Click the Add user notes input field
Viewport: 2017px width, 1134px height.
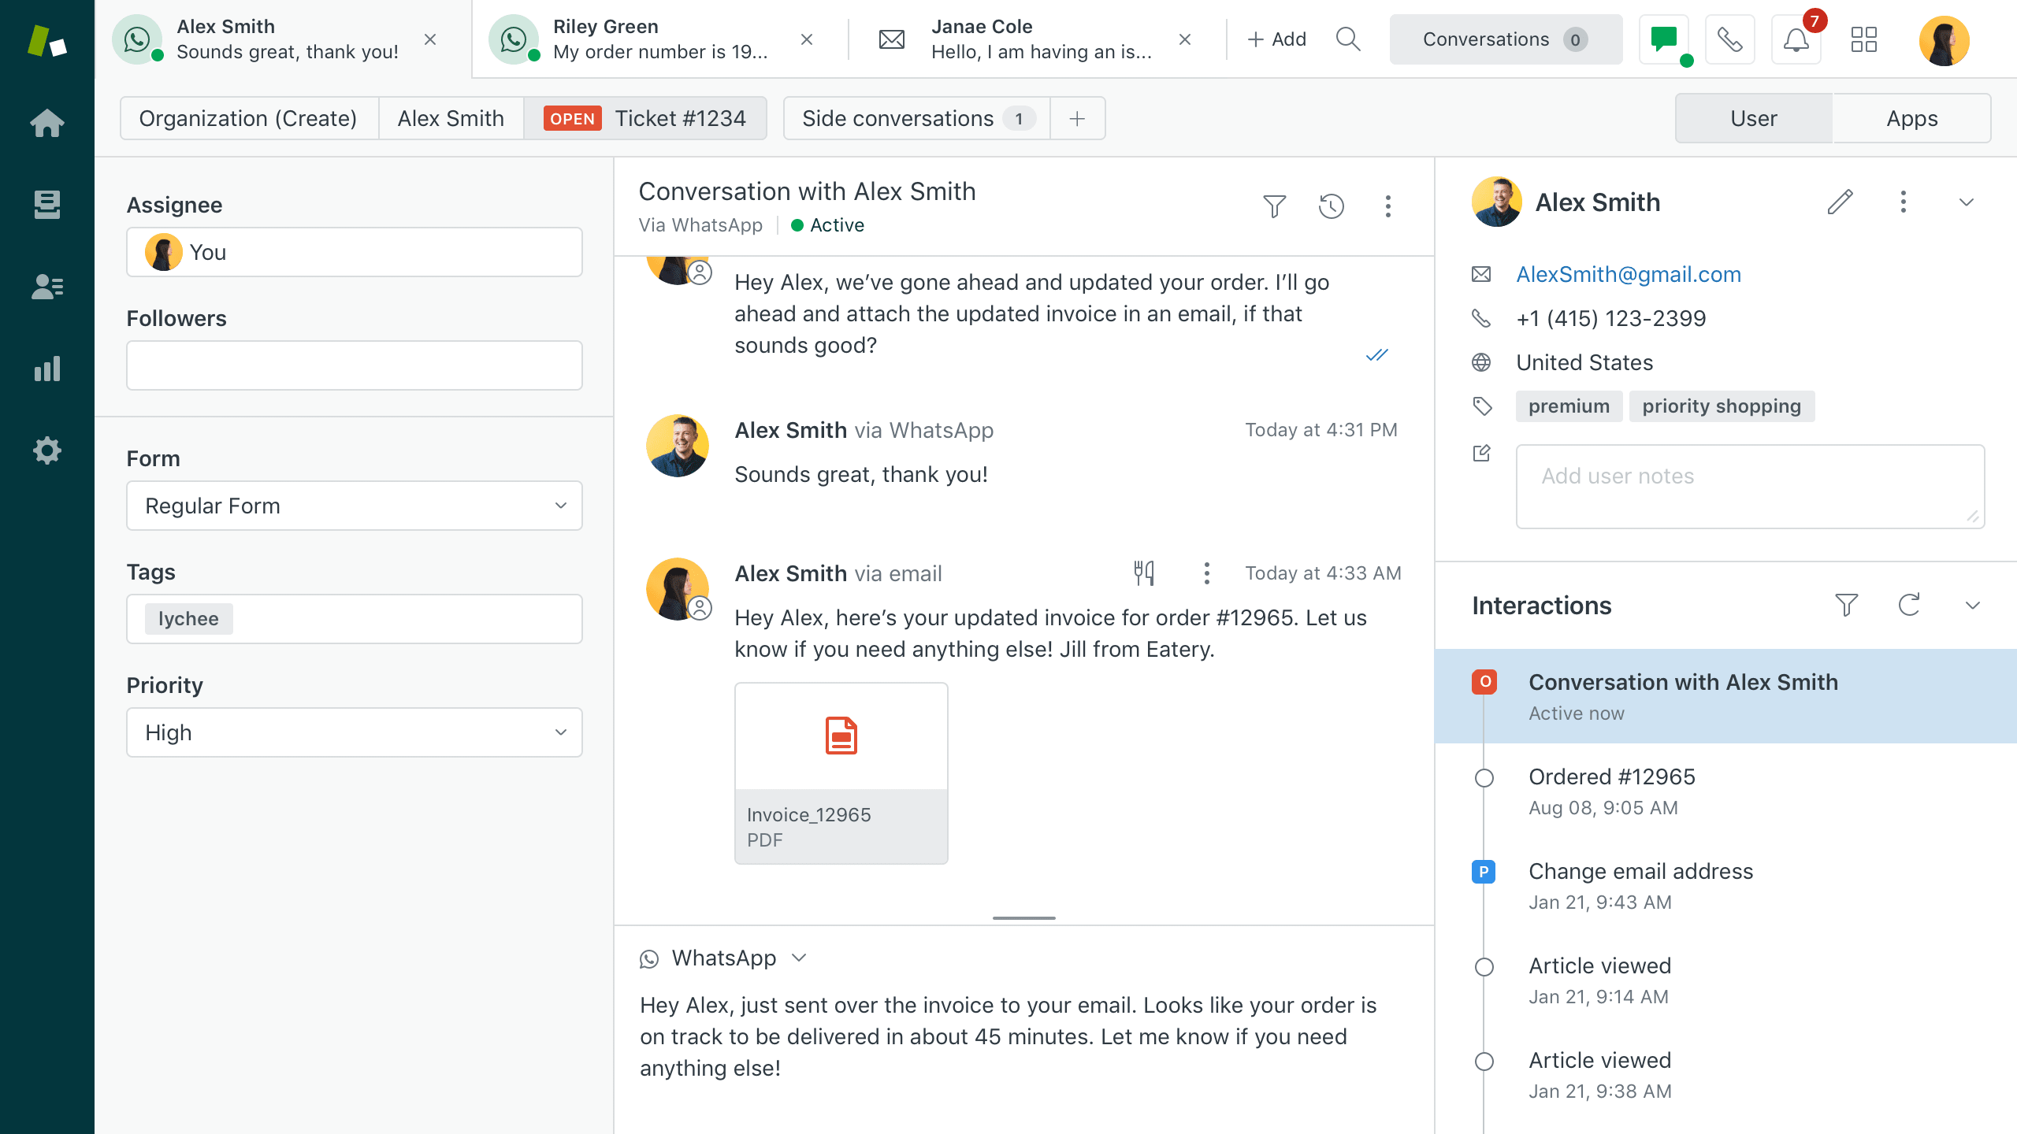(x=1751, y=484)
